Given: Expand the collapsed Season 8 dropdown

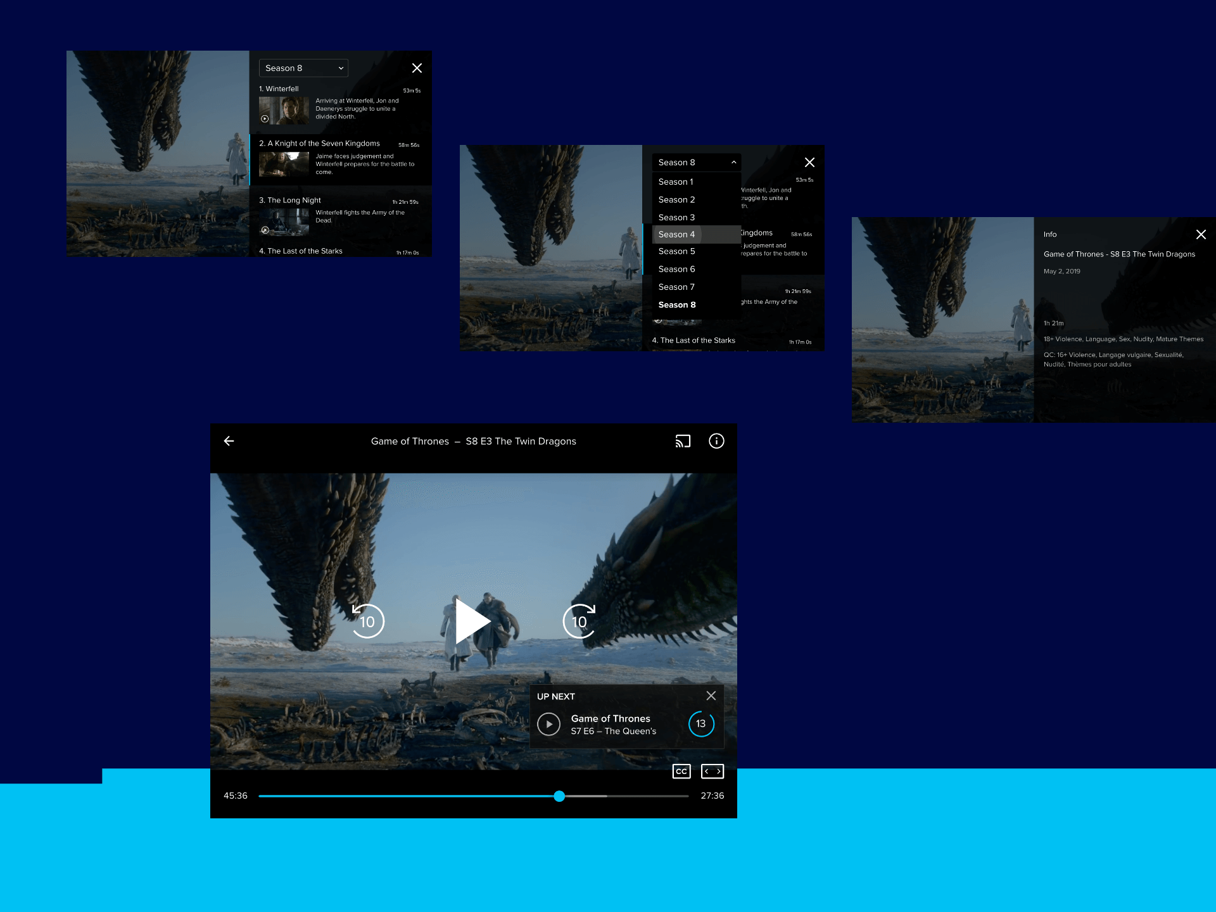Looking at the screenshot, I should point(303,68).
